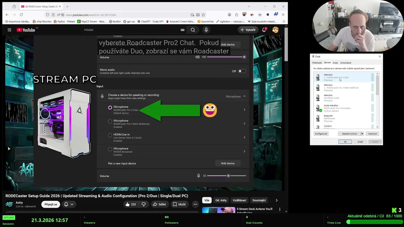This screenshot has width=404, height=227.
Task: Open YouTube notifications bell
Action: [264, 30]
